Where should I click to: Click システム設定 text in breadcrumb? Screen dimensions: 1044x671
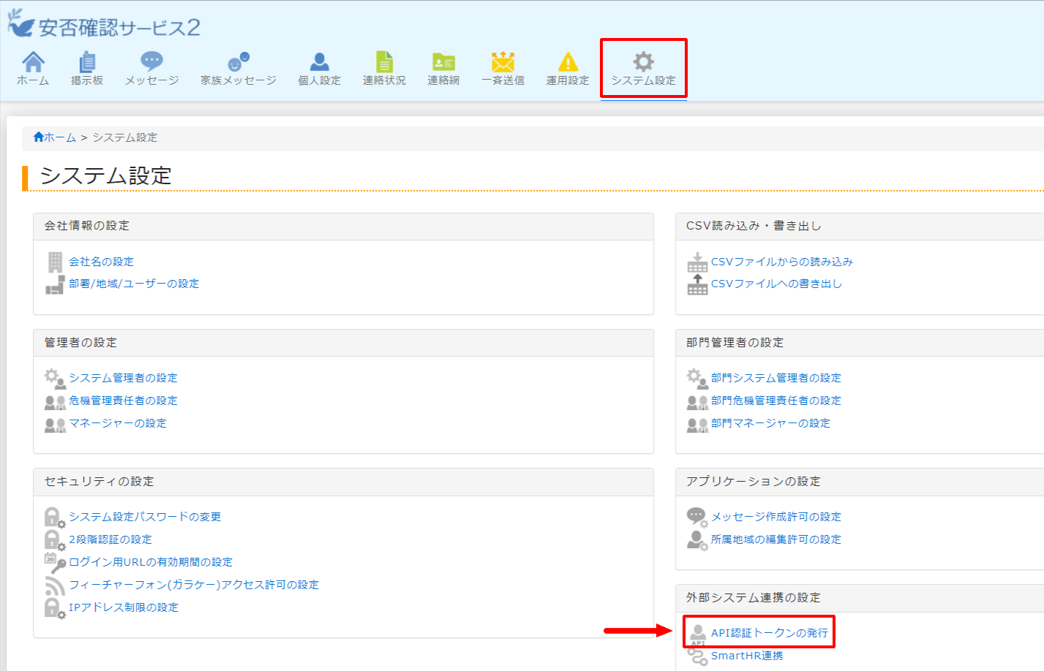(125, 137)
